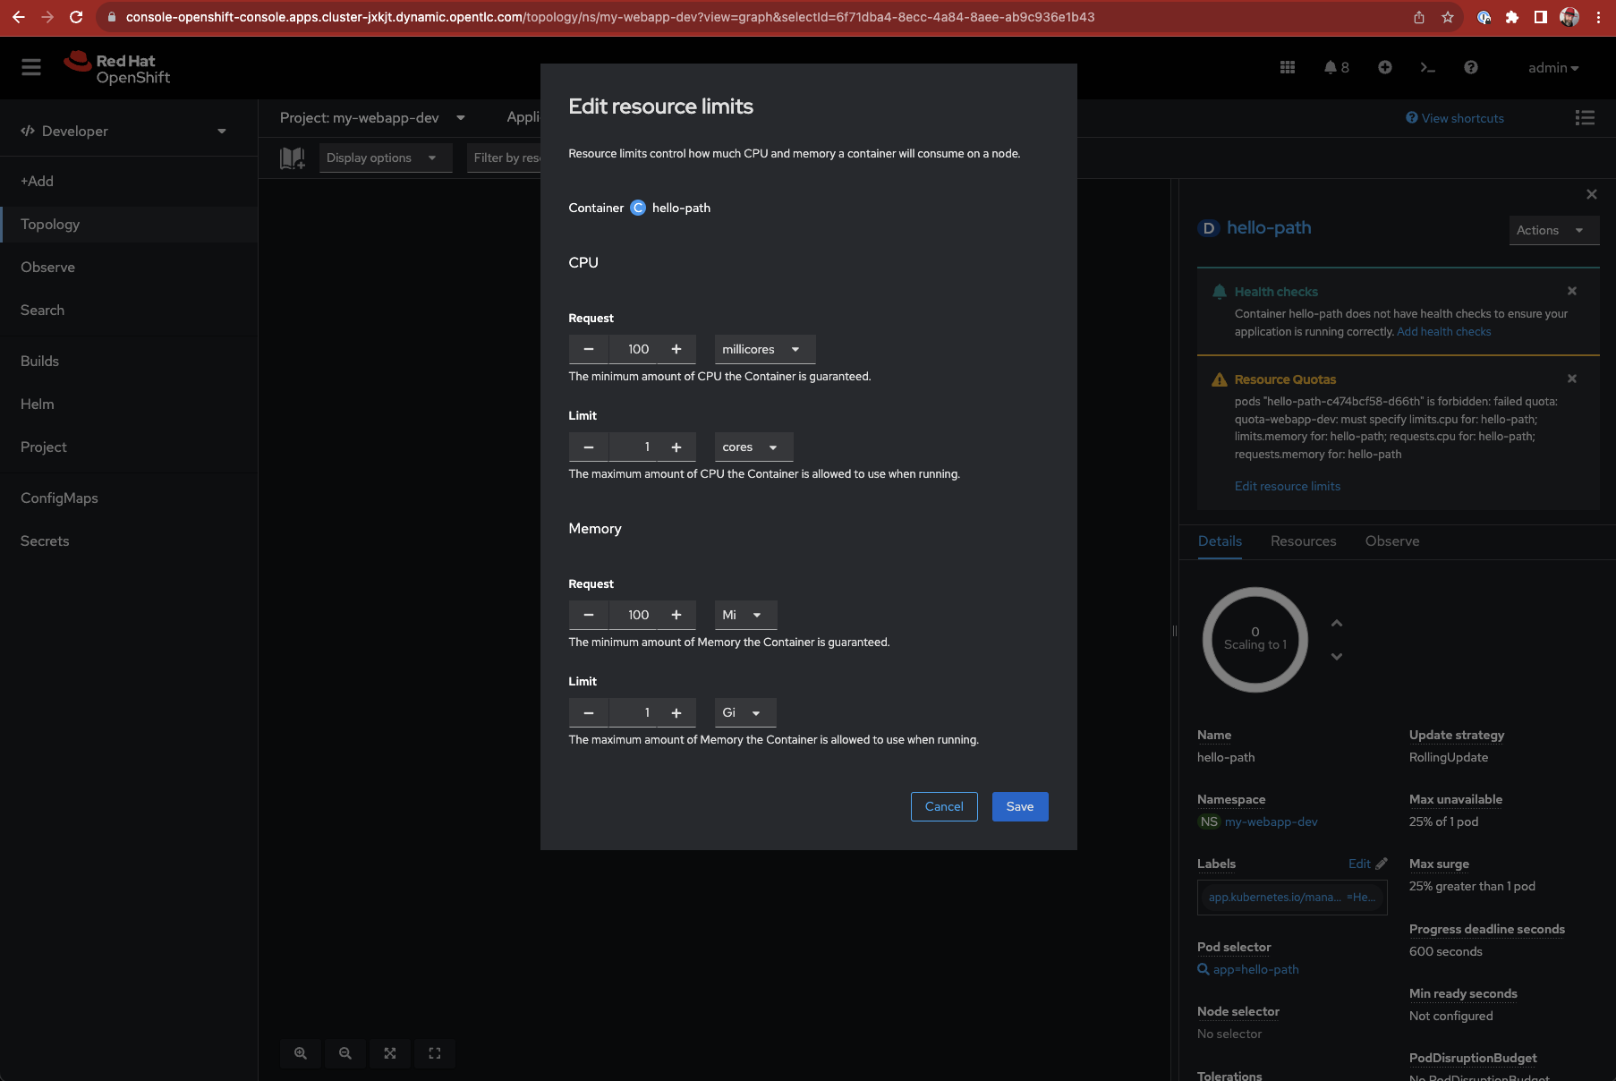Edit the Memory limit value field
Image resolution: width=1616 pixels, height=1081 pixels.
[646, 712]
